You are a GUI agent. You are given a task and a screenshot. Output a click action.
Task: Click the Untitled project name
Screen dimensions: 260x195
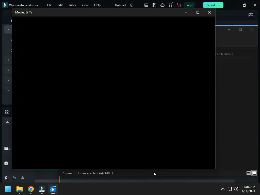pyautogui.click(x=120, y=5)
